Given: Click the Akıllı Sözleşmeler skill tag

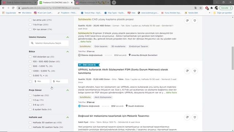Looking at the screenshot, I should [x=103, y=97].
